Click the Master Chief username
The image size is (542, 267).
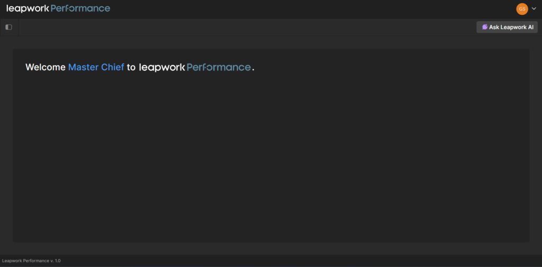click(96, 67)
